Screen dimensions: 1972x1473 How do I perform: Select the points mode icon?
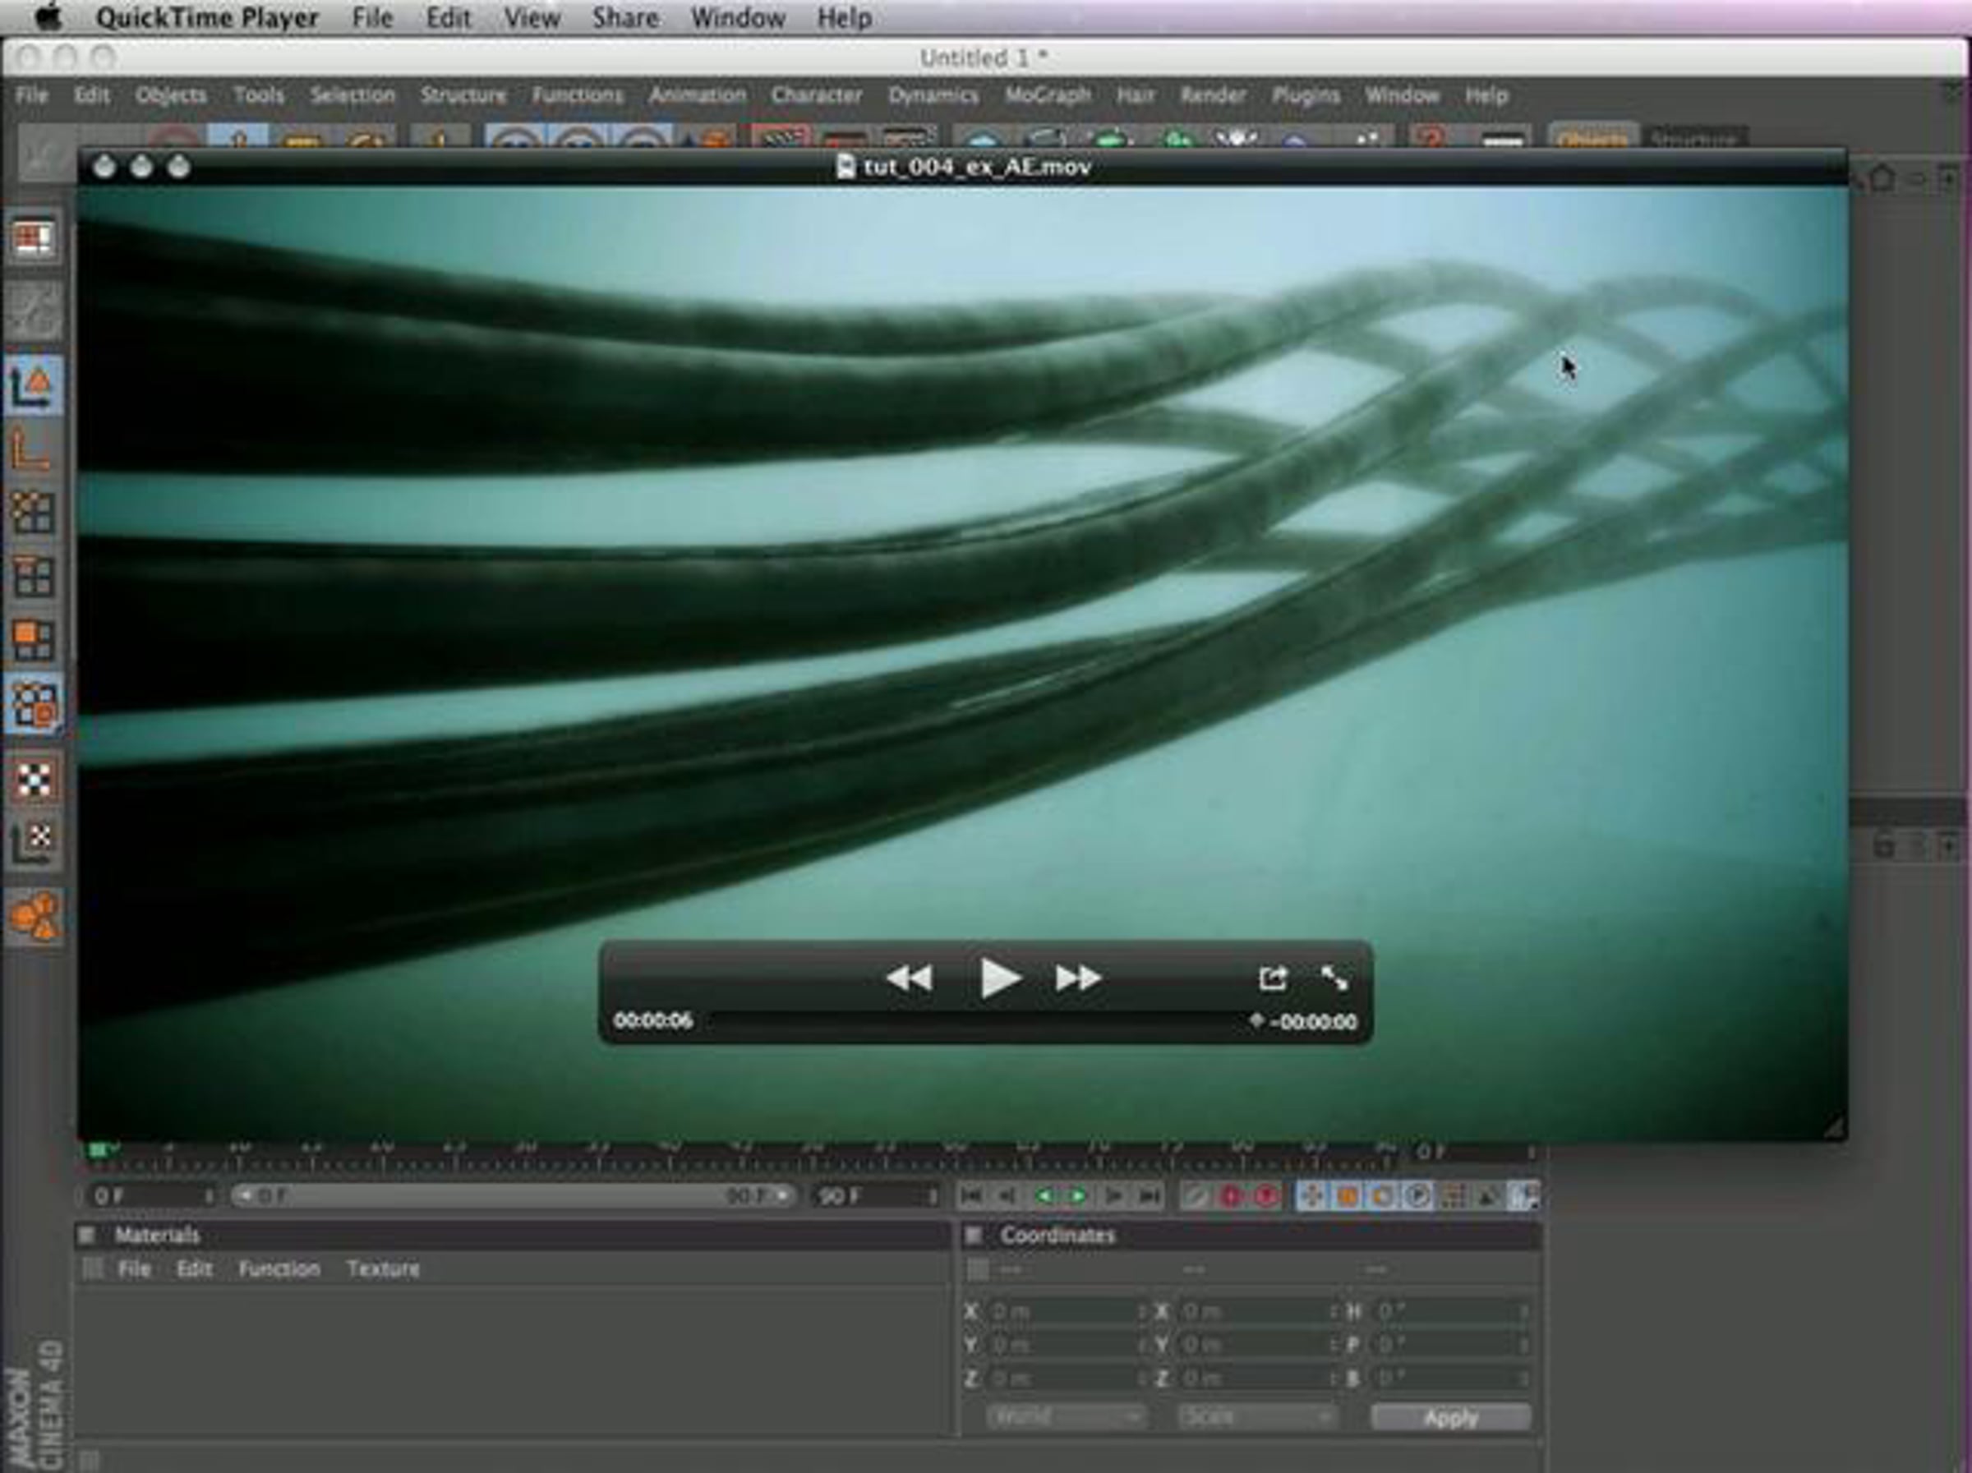click(x=34, y=513)
